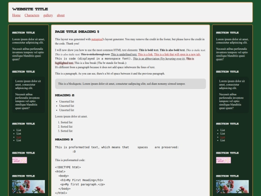
Task: Click the '<!DOCTYPE html>' code line
Action: point(68,167)
